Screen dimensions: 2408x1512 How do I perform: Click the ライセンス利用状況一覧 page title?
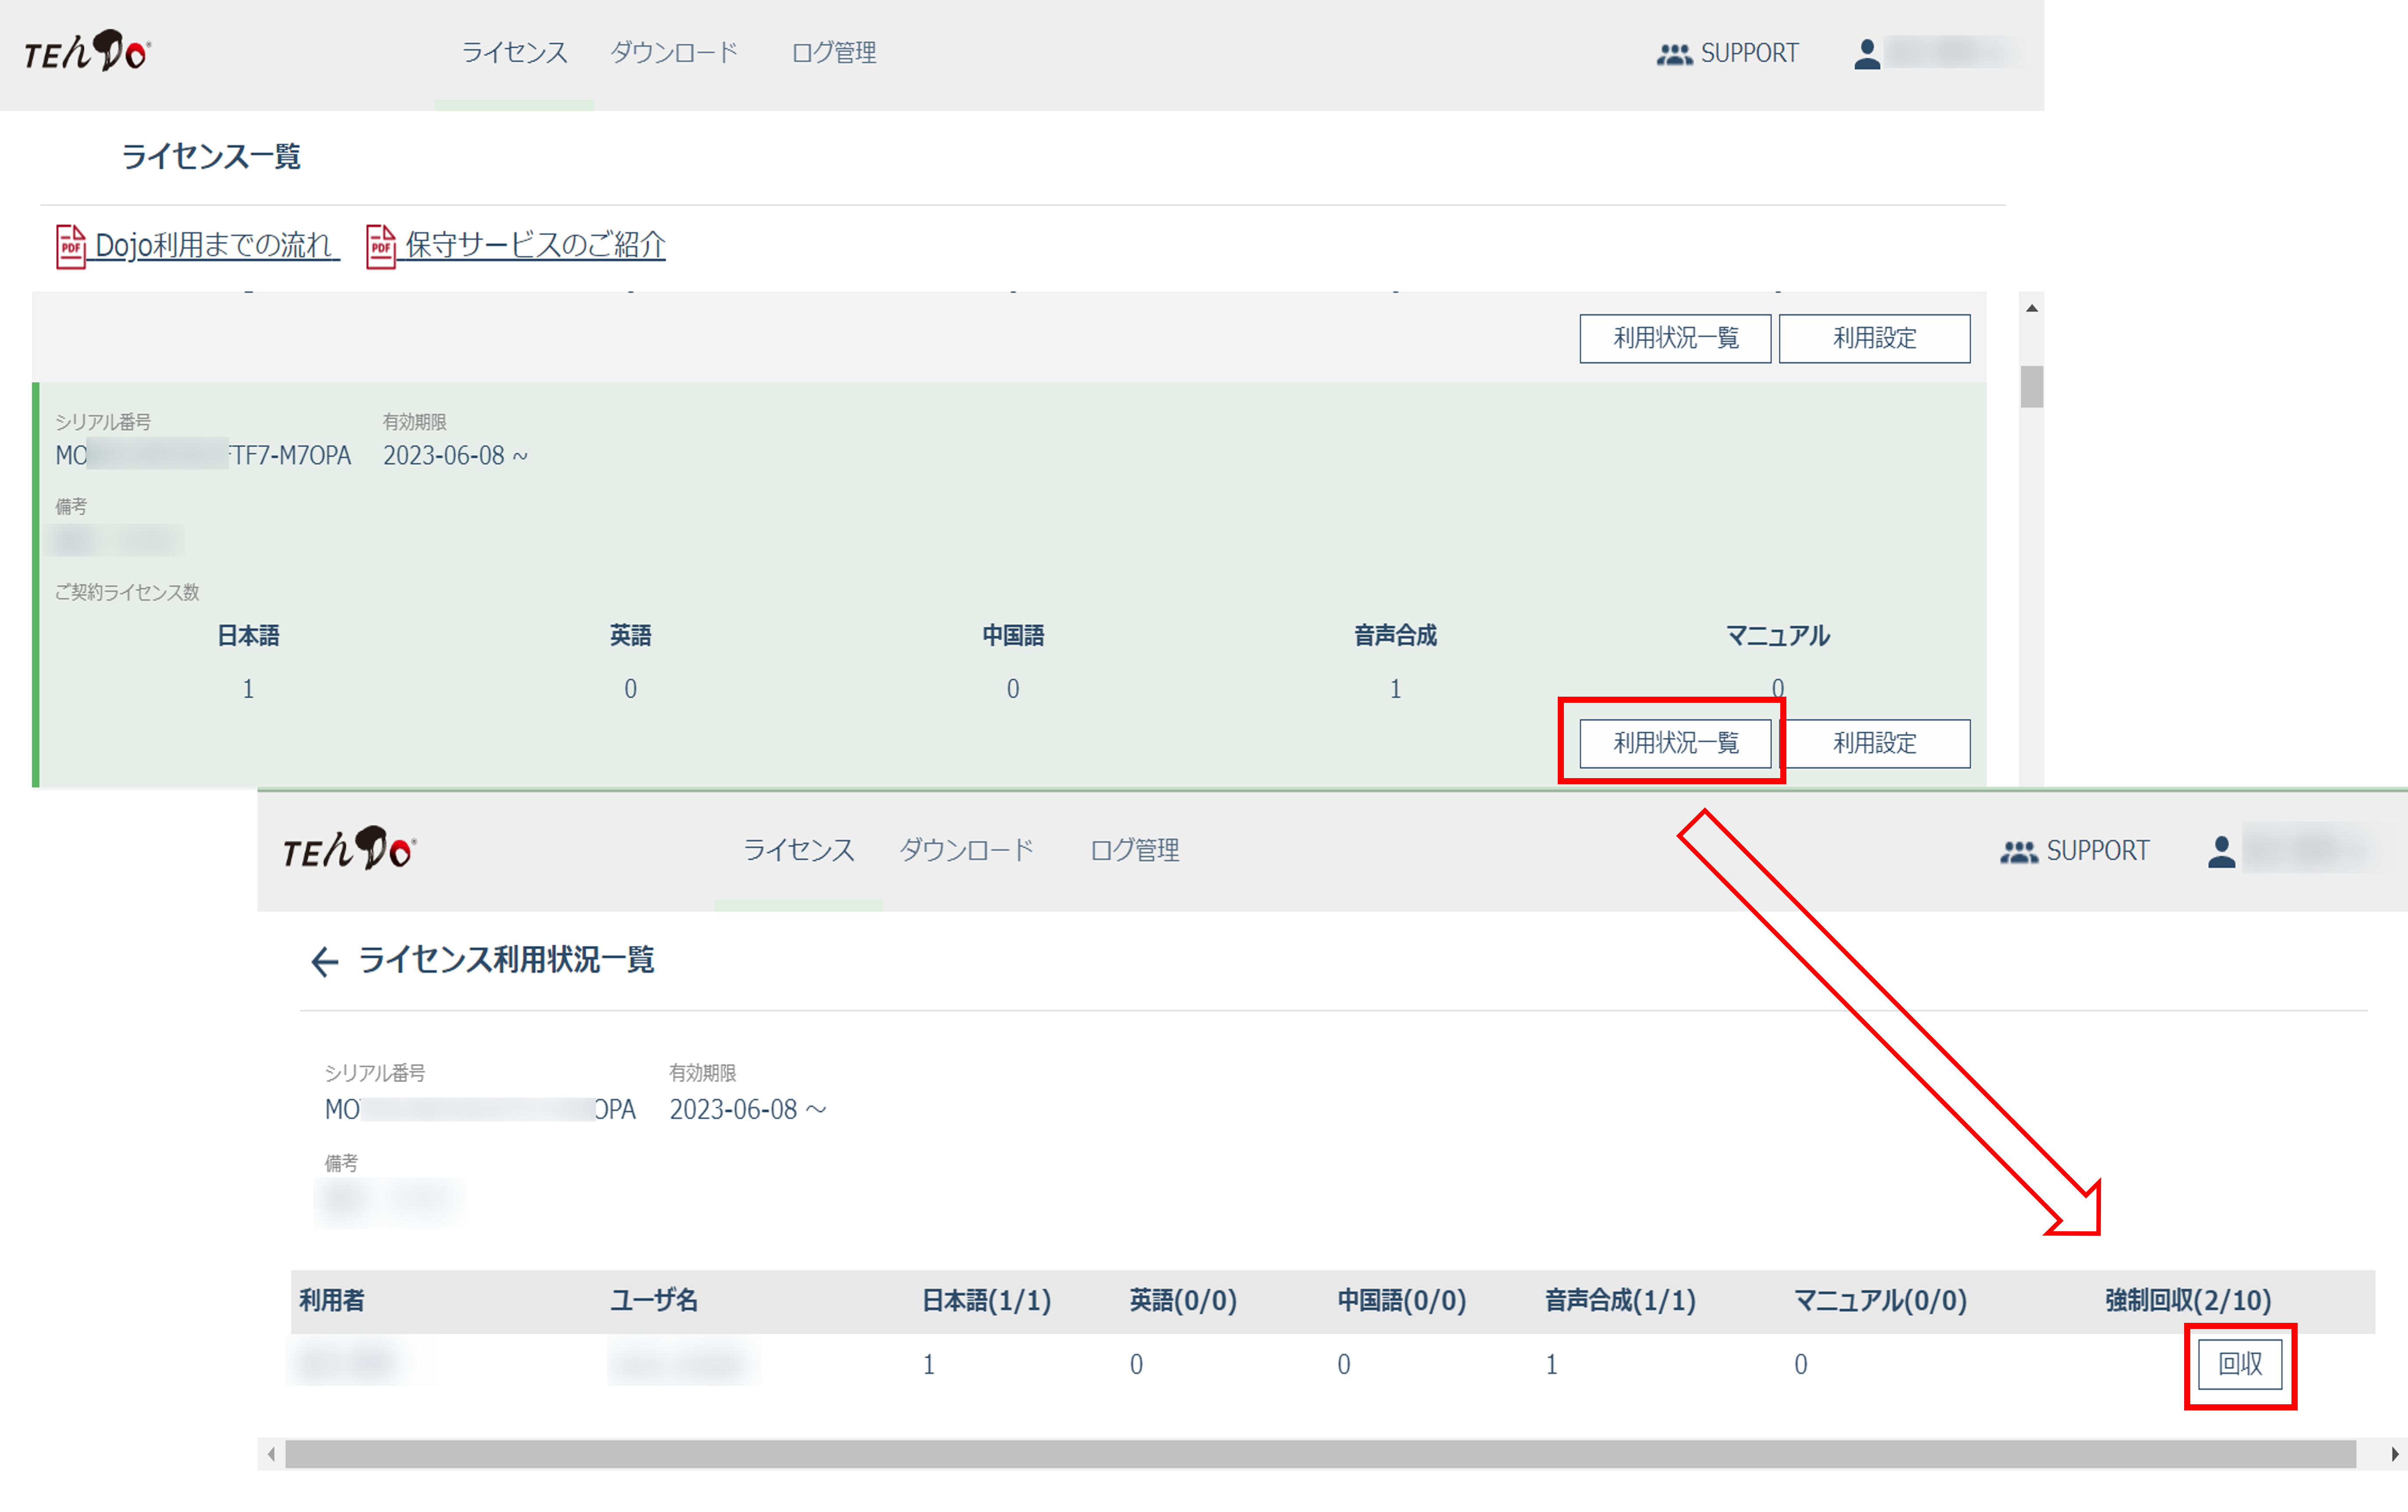click(506, 959)
